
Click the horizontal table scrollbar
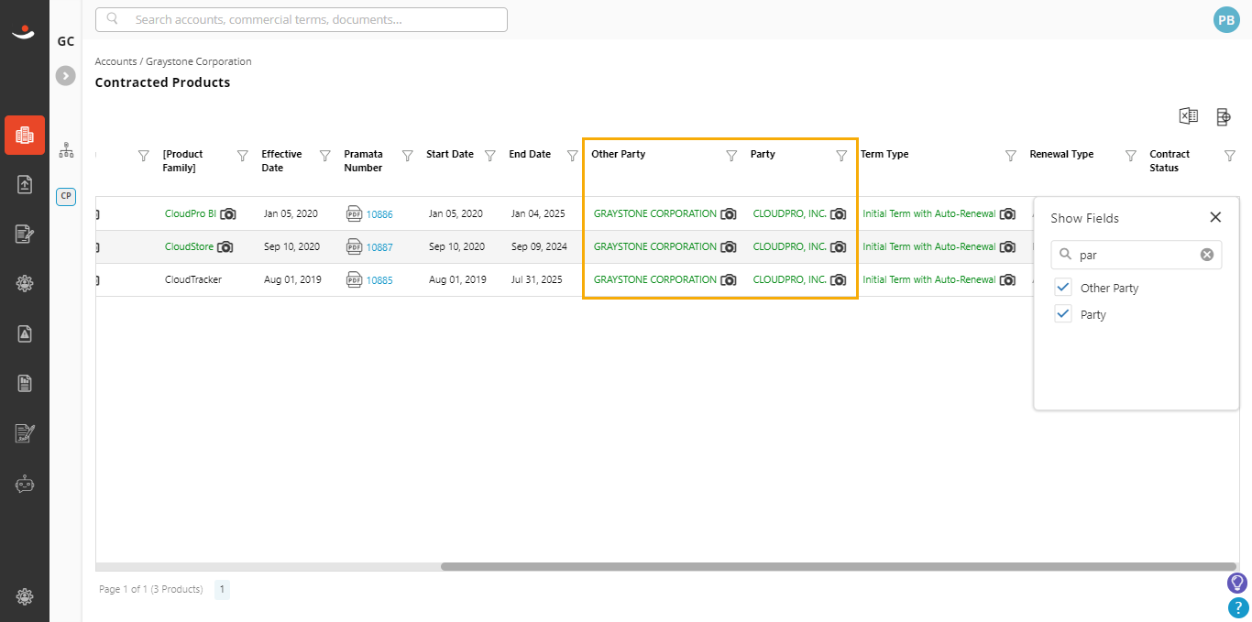click(839, 566)
